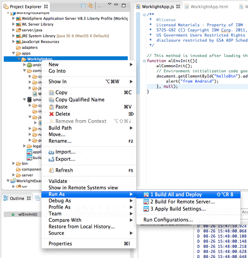
Task: Expand the server folder in tree
Action: (14, 175)
